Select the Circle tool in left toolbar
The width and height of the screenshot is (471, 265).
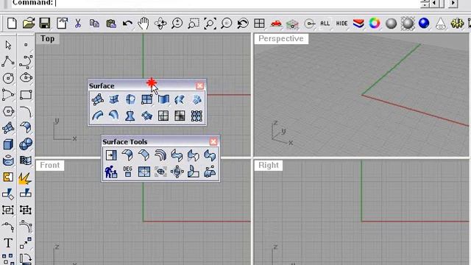[x=8, y=78]
